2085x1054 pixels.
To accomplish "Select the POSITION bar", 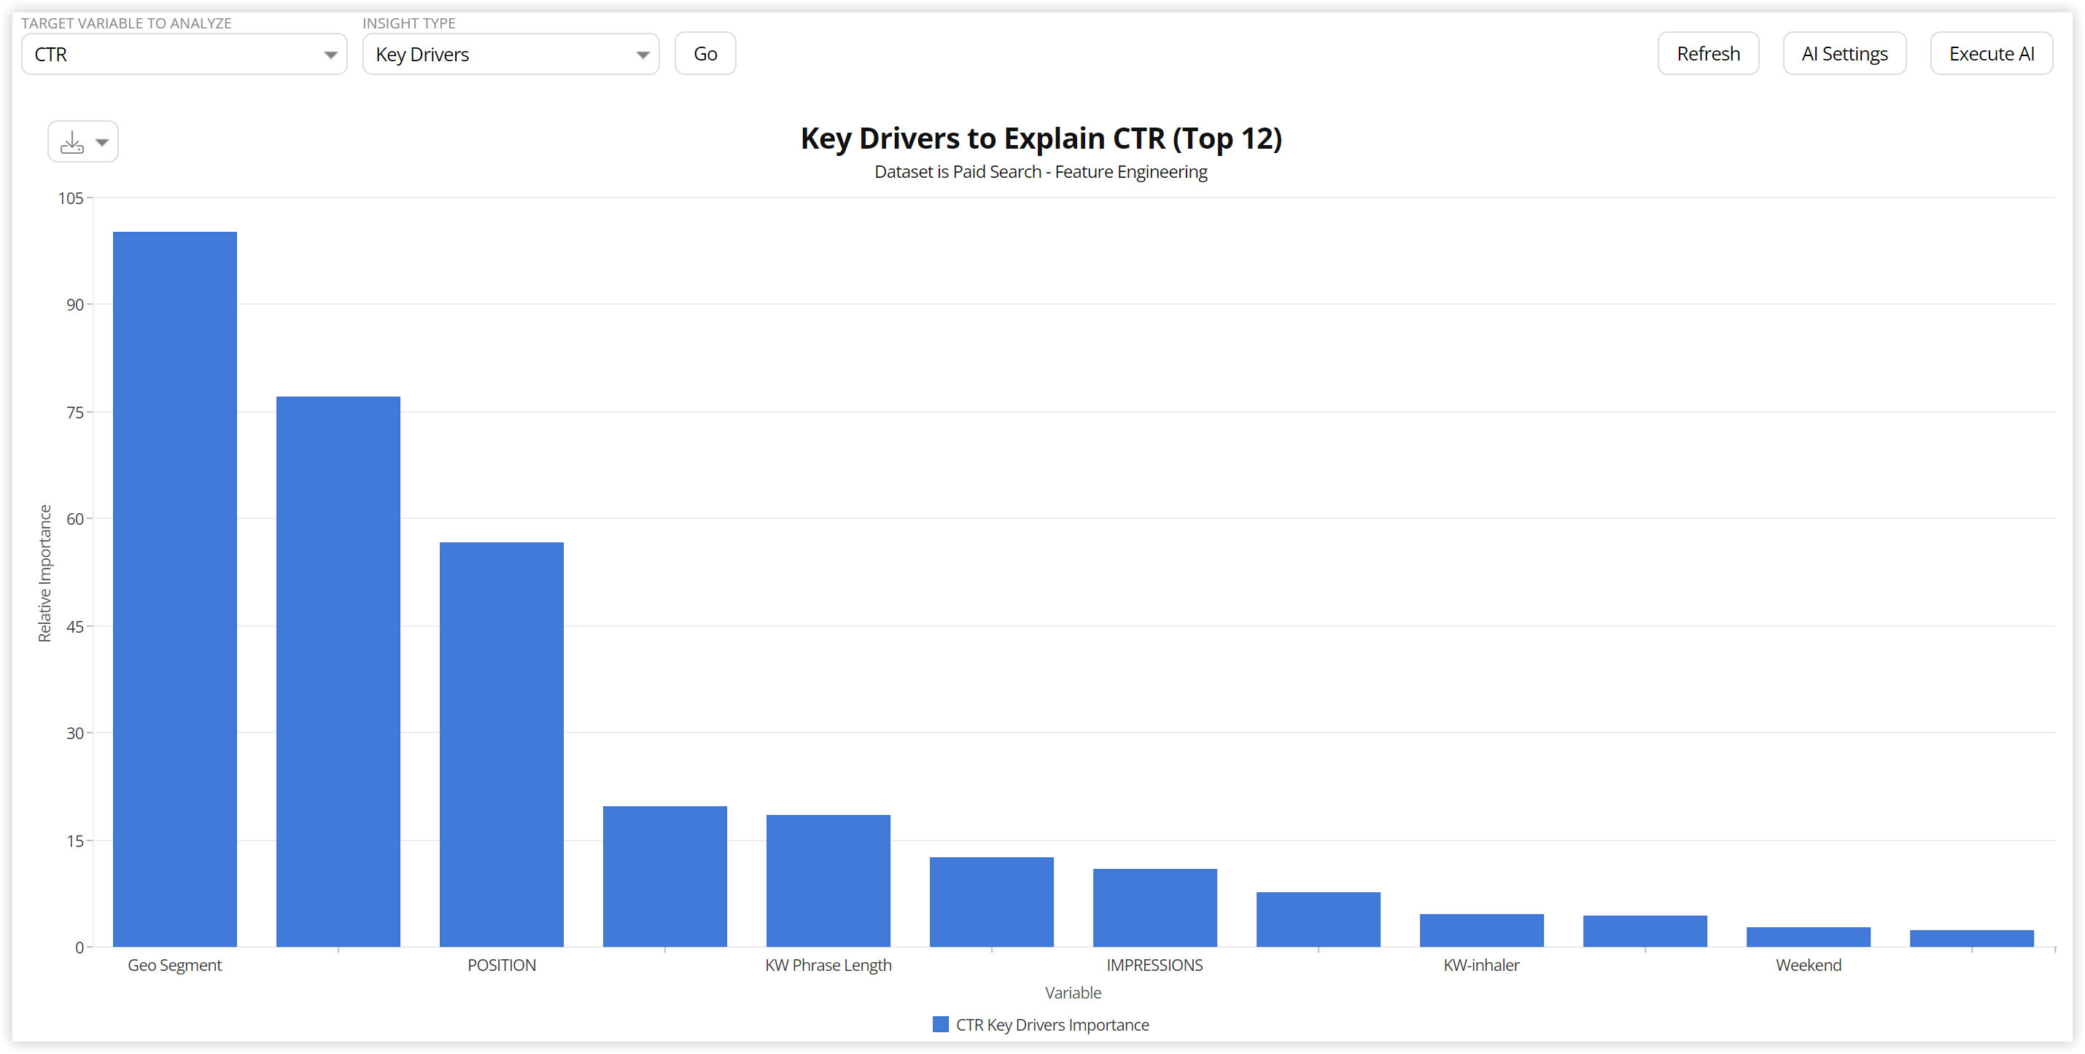I will (502, 744).
